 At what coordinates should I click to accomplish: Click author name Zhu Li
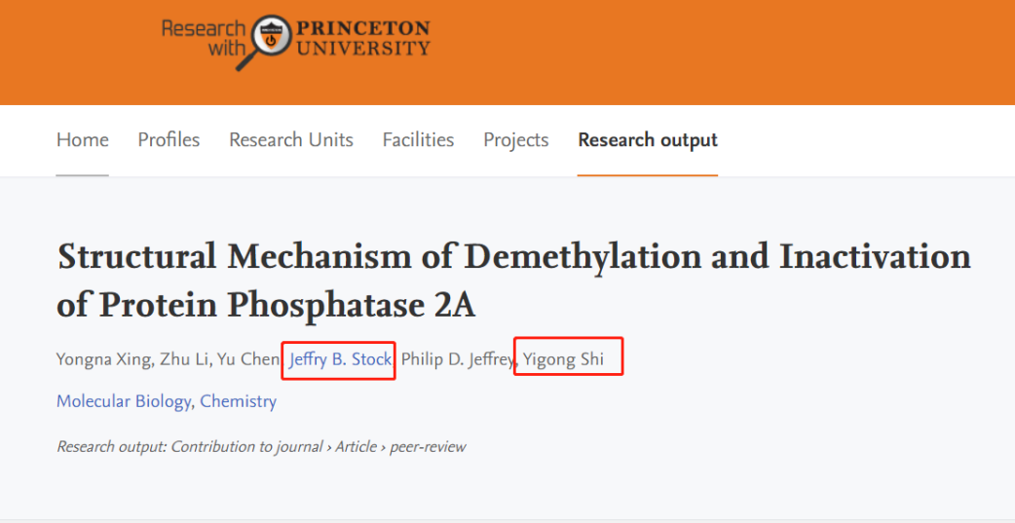[x=186, y=359]
